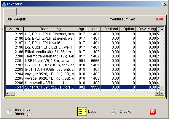Click Wgr. value 002 in row 4537
The image size is (169, 119).
coord(82,87)
